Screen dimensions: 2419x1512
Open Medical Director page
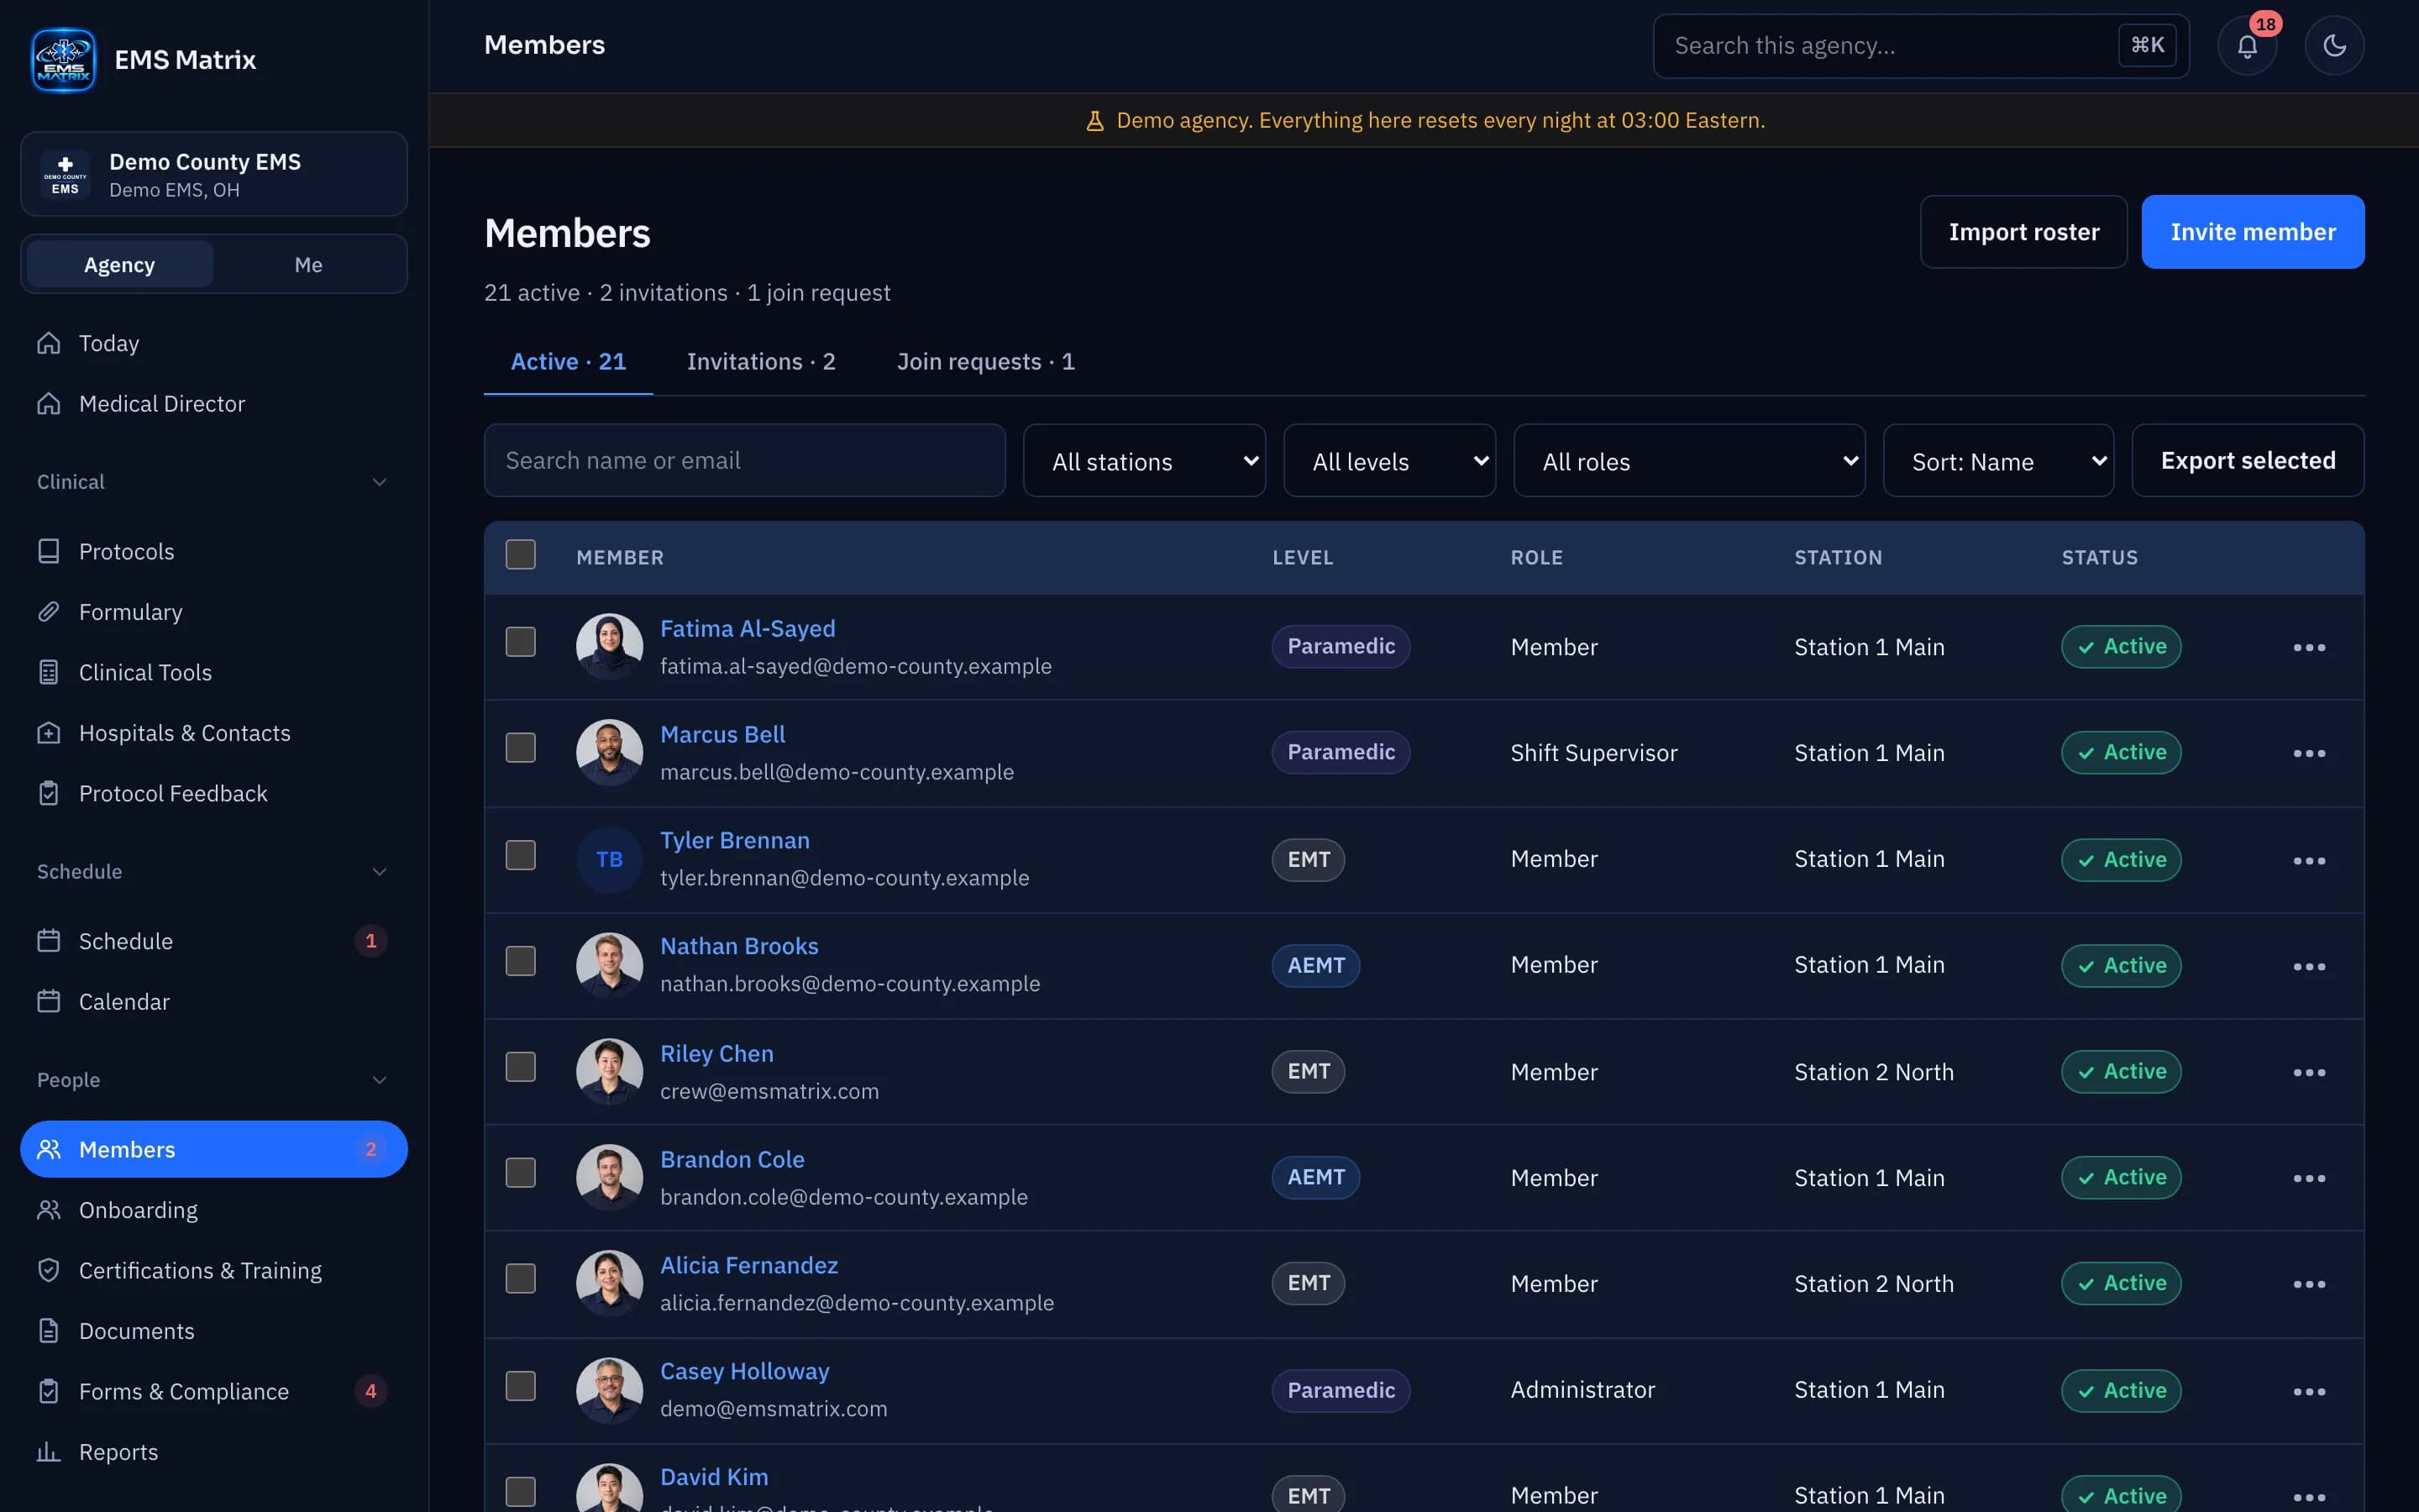(x=214, y=403)
